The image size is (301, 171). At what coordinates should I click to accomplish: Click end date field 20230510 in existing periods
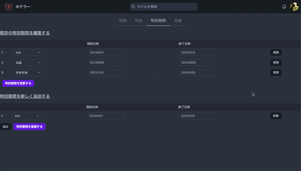198,52
